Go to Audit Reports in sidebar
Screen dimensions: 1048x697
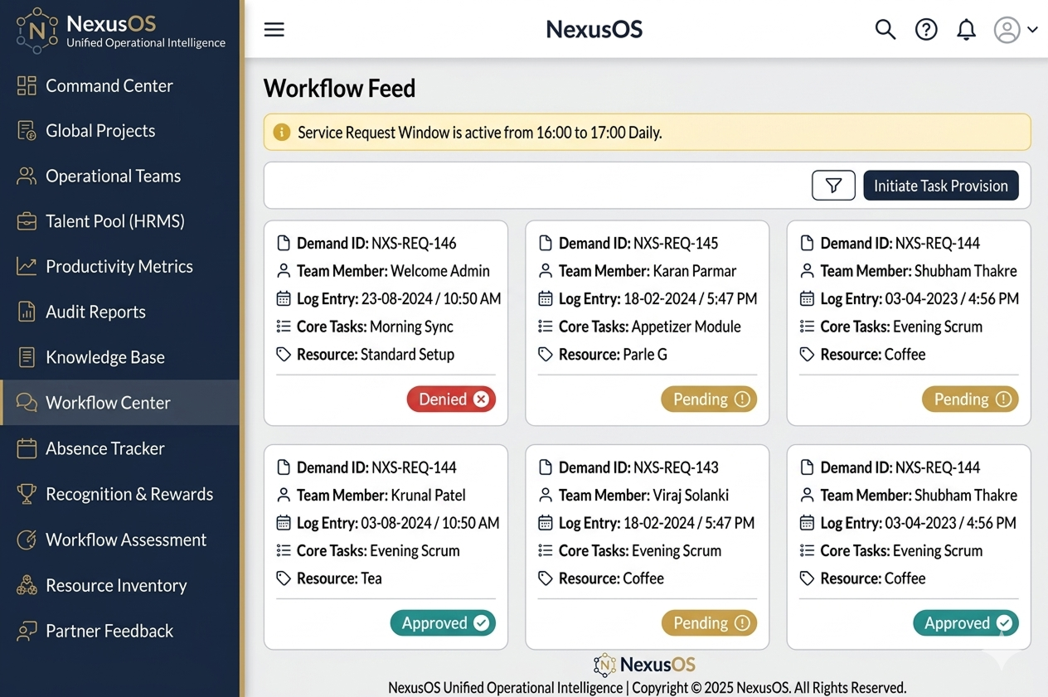[95, 312]
